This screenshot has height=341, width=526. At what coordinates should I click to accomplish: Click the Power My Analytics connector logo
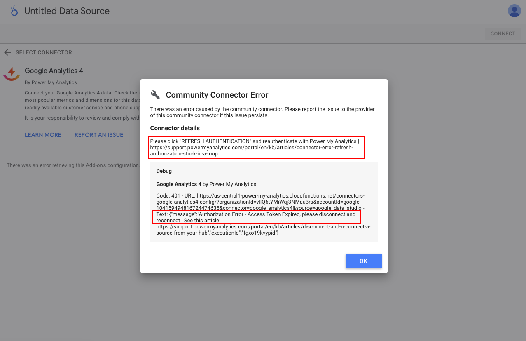tap(12, 74)
